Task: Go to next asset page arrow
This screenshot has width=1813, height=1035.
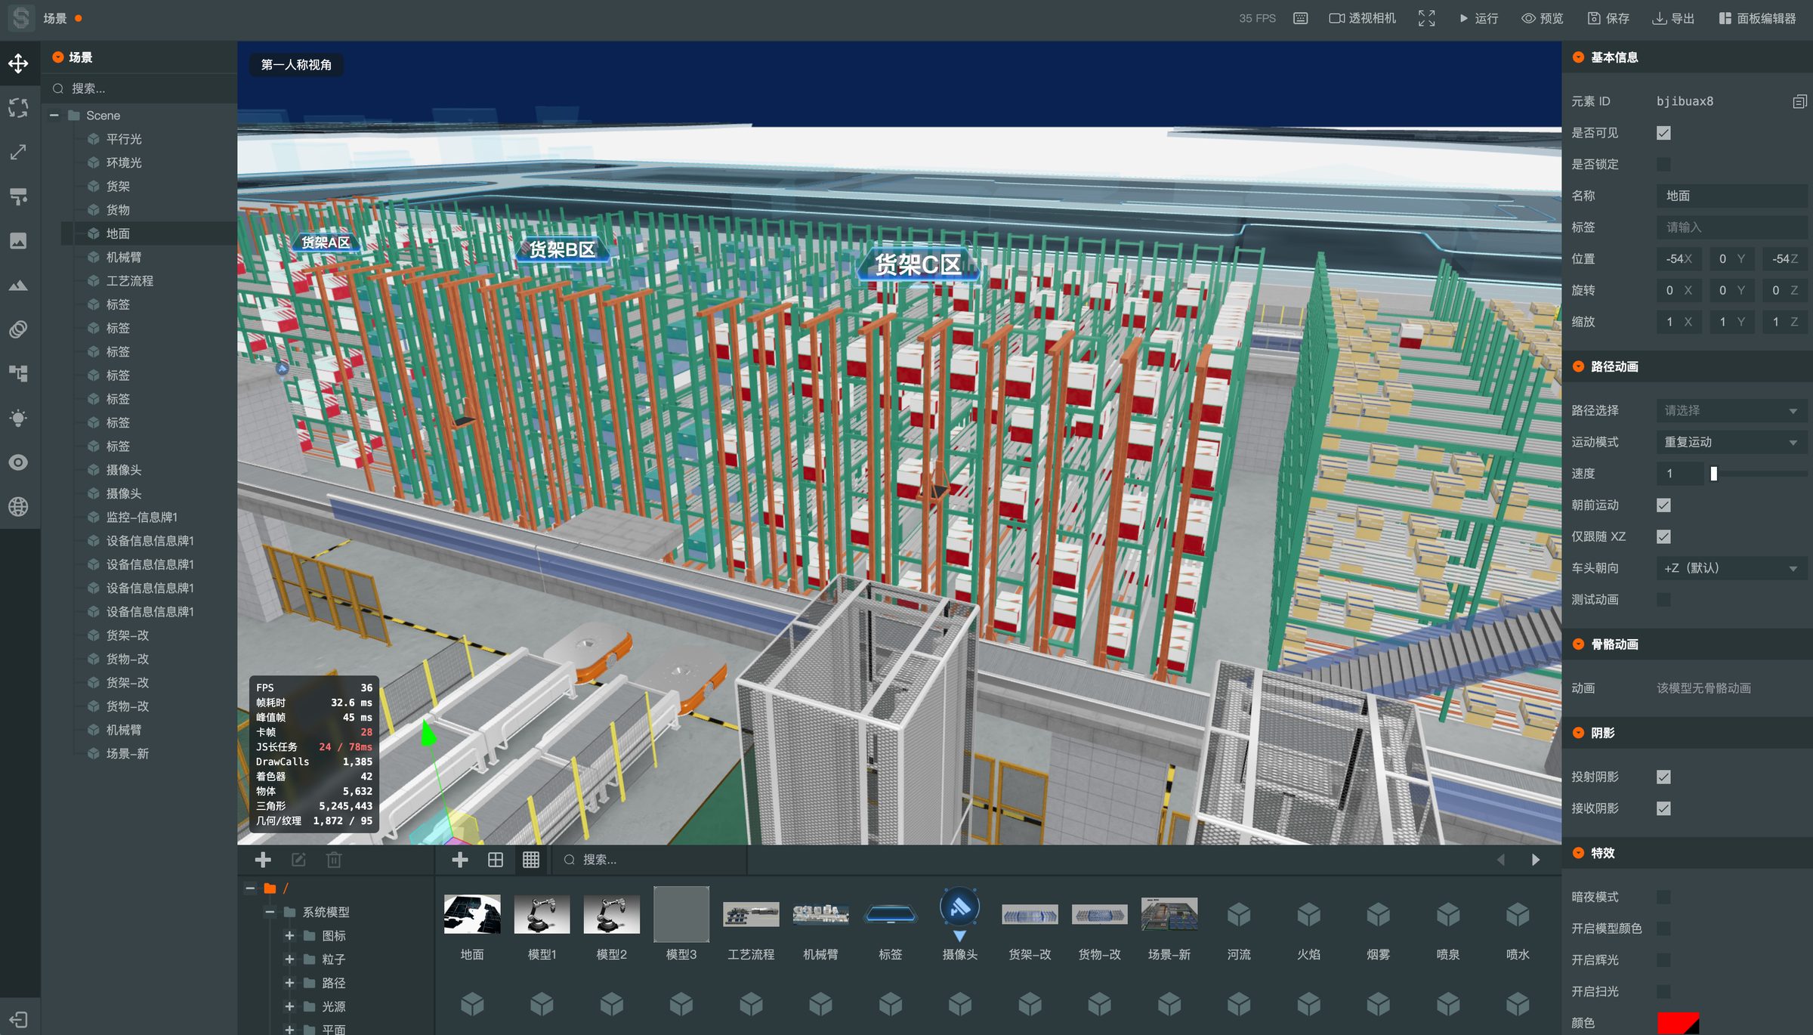Action: coord(1535,860)
